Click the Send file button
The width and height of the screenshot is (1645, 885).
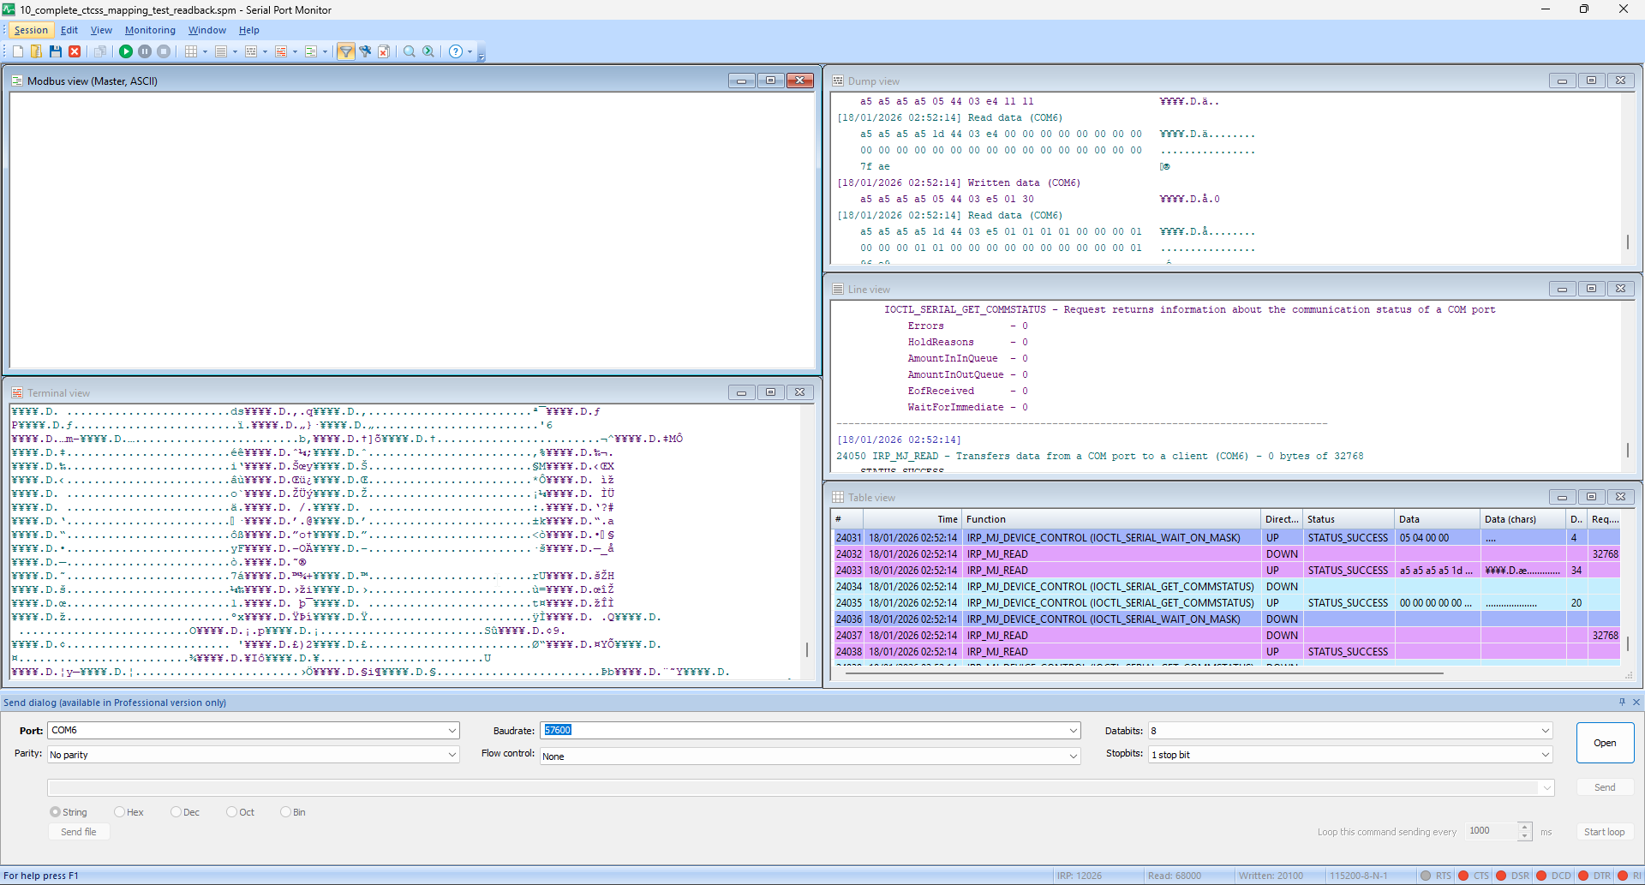click(78, 831)
